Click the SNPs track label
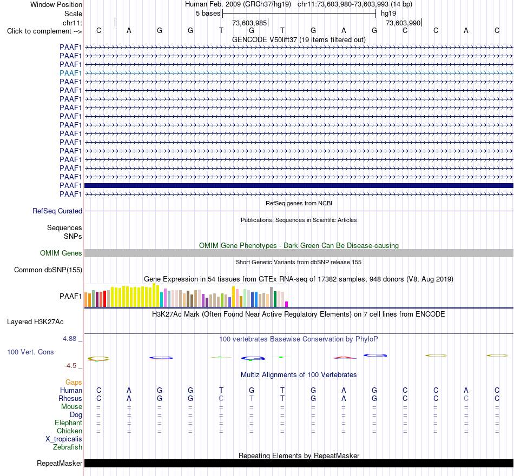This screenshot has width=514, height=476. (x=73, y=236)
